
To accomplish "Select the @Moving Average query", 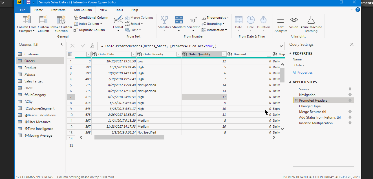I will click(x=40, y=136).
